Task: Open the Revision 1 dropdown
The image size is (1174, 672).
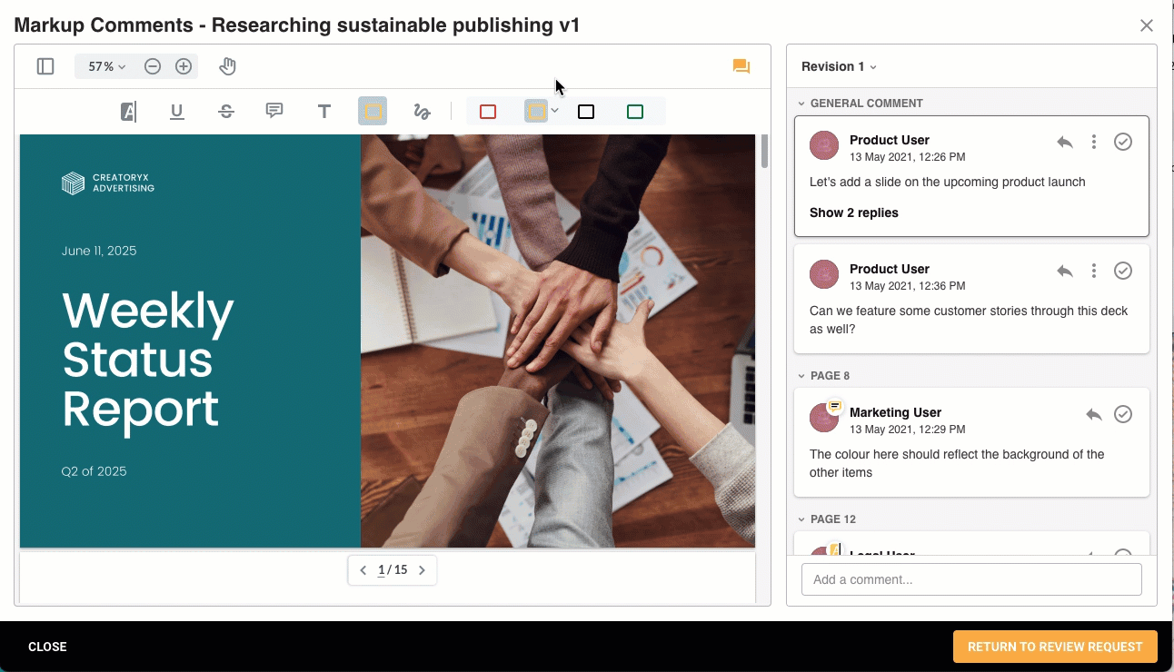Action: 839,66
